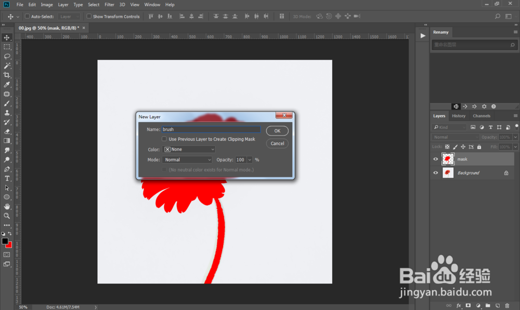Open the Window menu
This screenshot has width=520, height=310.
[x=152, y=5]
